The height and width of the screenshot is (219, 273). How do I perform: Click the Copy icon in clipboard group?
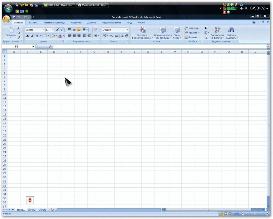[x=18, y=33]
